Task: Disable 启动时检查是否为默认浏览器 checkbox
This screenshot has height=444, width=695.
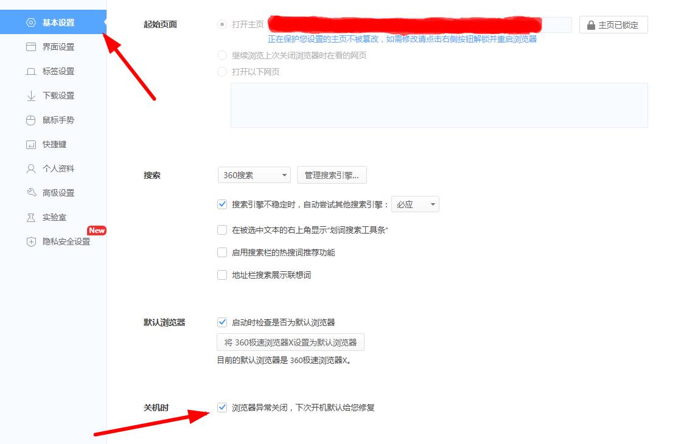Action: click(222, 322)
